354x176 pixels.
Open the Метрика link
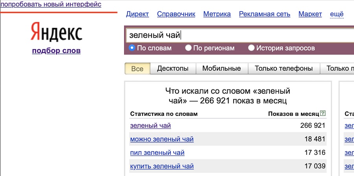point(217,14)
